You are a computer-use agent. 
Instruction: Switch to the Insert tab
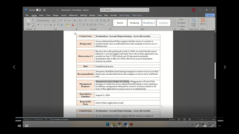tap(41, 15)
